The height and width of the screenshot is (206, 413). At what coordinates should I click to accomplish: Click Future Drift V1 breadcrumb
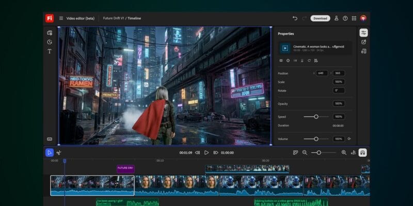[x=114, y=19]
